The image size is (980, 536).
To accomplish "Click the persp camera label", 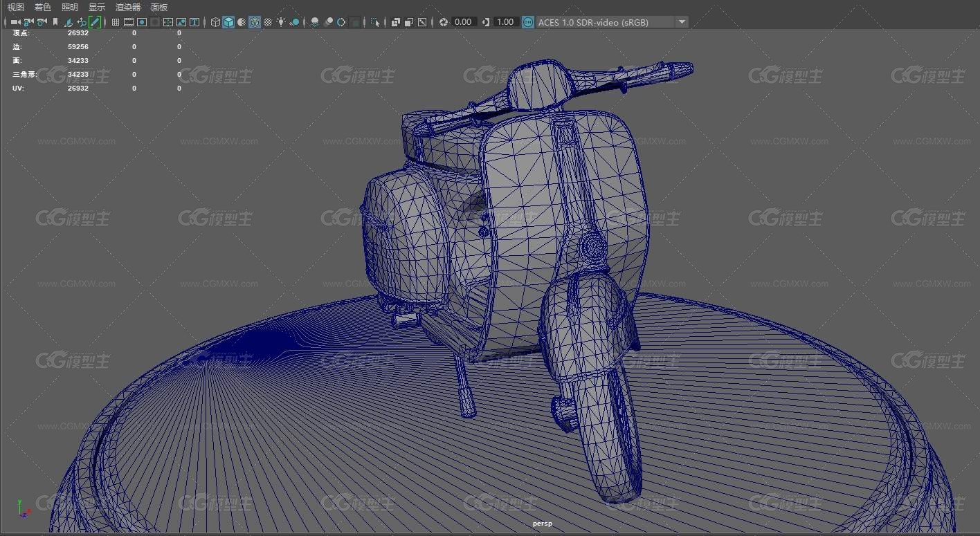I will tap(543, 524).
